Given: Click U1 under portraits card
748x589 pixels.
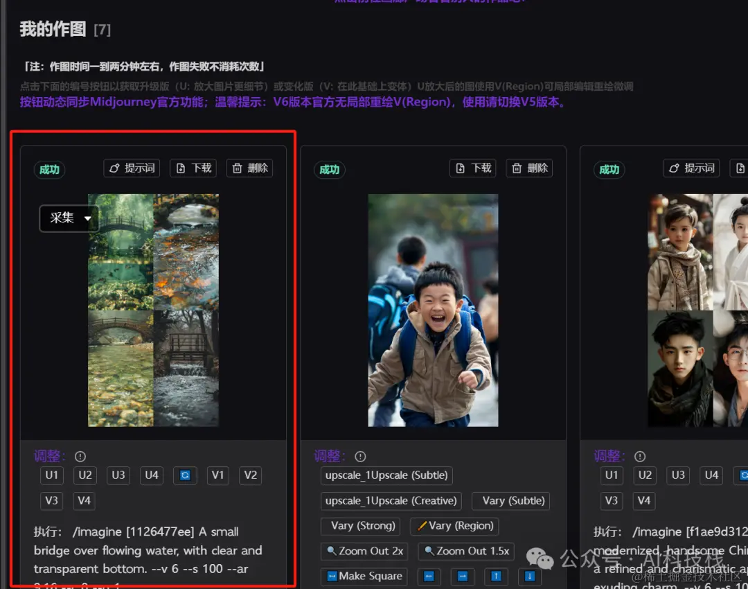Looking at the screenshot, I should tap(612, 475).
